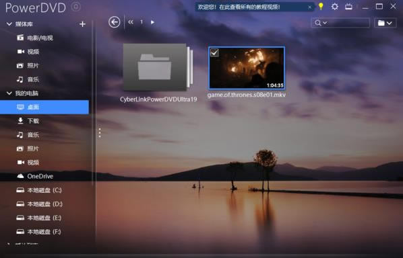This screenshot has height=258, width=403.
Task: Open the light bulb tips icon
Action: click(321, 7)
